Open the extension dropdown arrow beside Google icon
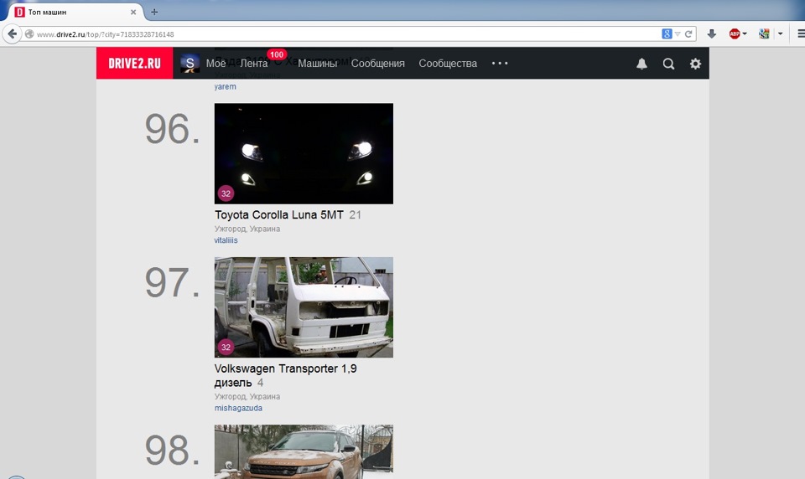Viewport: 805px width, 479px height. [780, 33]
